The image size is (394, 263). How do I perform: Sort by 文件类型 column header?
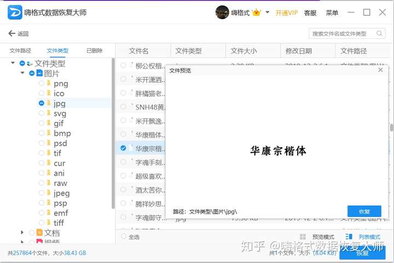pyautogui.click(x=188, y=51)
